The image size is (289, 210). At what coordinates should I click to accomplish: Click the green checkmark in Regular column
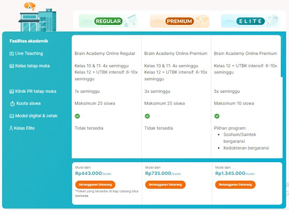click(x=77, y=116)
